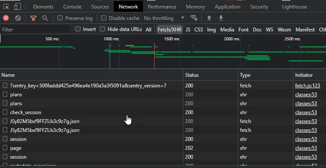Tick the Disable cache checkbox

tap(104, 18)
